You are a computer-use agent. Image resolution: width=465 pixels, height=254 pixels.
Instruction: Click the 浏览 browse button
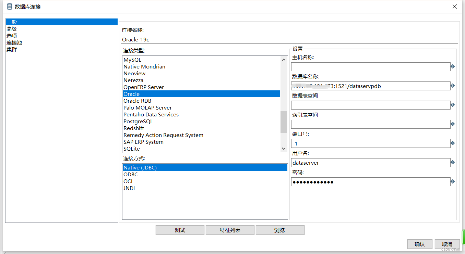click(x=280, y=230)
